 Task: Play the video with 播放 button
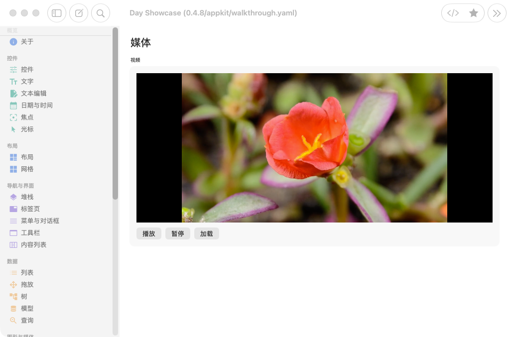click(148, 233)
